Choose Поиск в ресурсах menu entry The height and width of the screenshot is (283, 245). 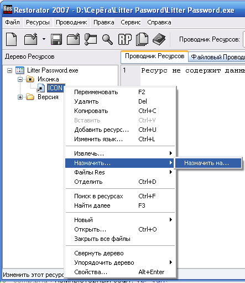coord(120,196)
